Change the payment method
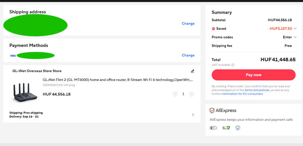303x146 pixels. point(188,55)
